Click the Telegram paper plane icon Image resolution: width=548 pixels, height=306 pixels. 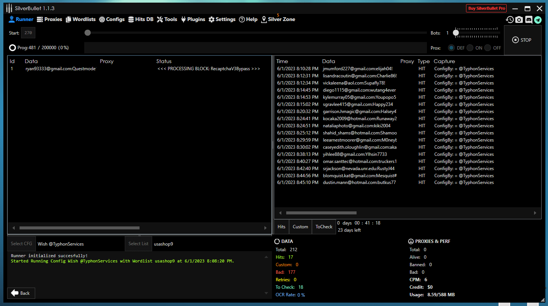point(538,20)
